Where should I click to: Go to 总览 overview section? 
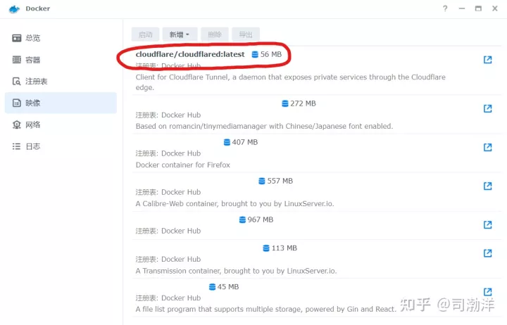point(61,38)
